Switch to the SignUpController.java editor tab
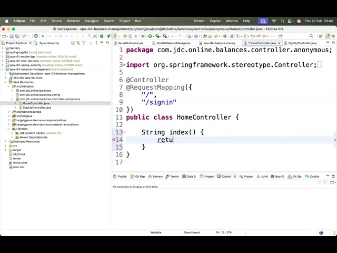This screenshot has height=253, width=337. pos(302,43)
